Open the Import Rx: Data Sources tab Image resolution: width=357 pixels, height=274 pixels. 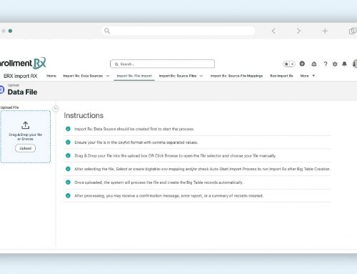pos(83,76)
